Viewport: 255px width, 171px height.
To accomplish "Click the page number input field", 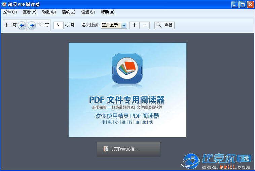I will pyautogui.click(x=59, y=25).
